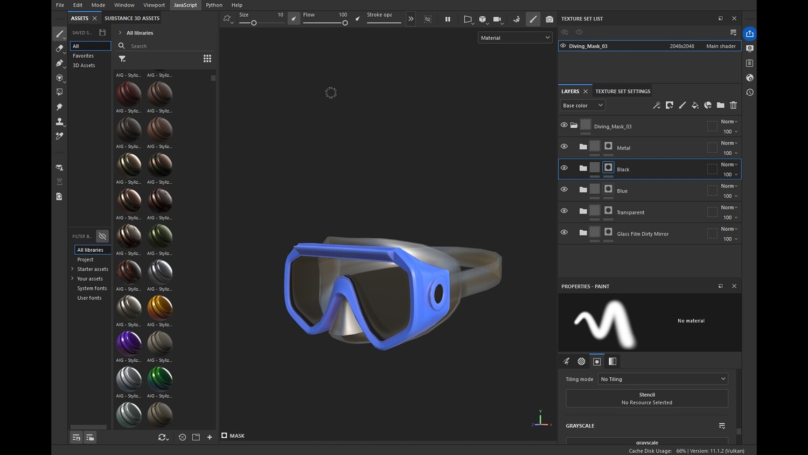The height and width of the screenshot is (455, 808).
Task: Open the Material viewport mode dropdown
Action: pos(515,38)
